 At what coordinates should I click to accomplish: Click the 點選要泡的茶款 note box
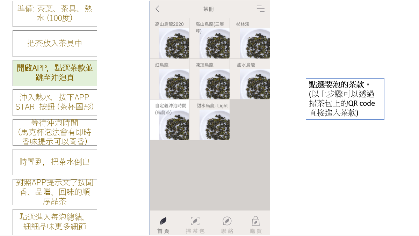pos(345,99)
